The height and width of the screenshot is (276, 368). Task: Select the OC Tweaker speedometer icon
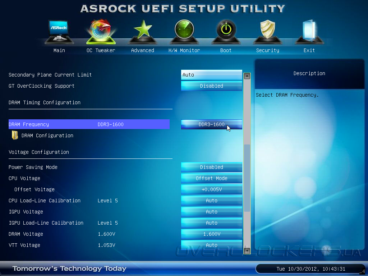(101, 32)
